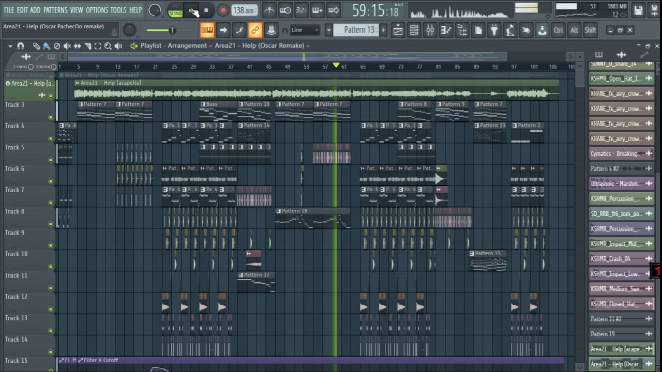Click the save project floppy icon
Screen dimensions: 662x372
(638, 10)
